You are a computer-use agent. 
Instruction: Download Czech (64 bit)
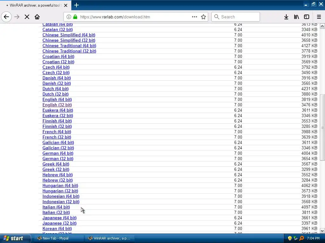pos(56,67)
